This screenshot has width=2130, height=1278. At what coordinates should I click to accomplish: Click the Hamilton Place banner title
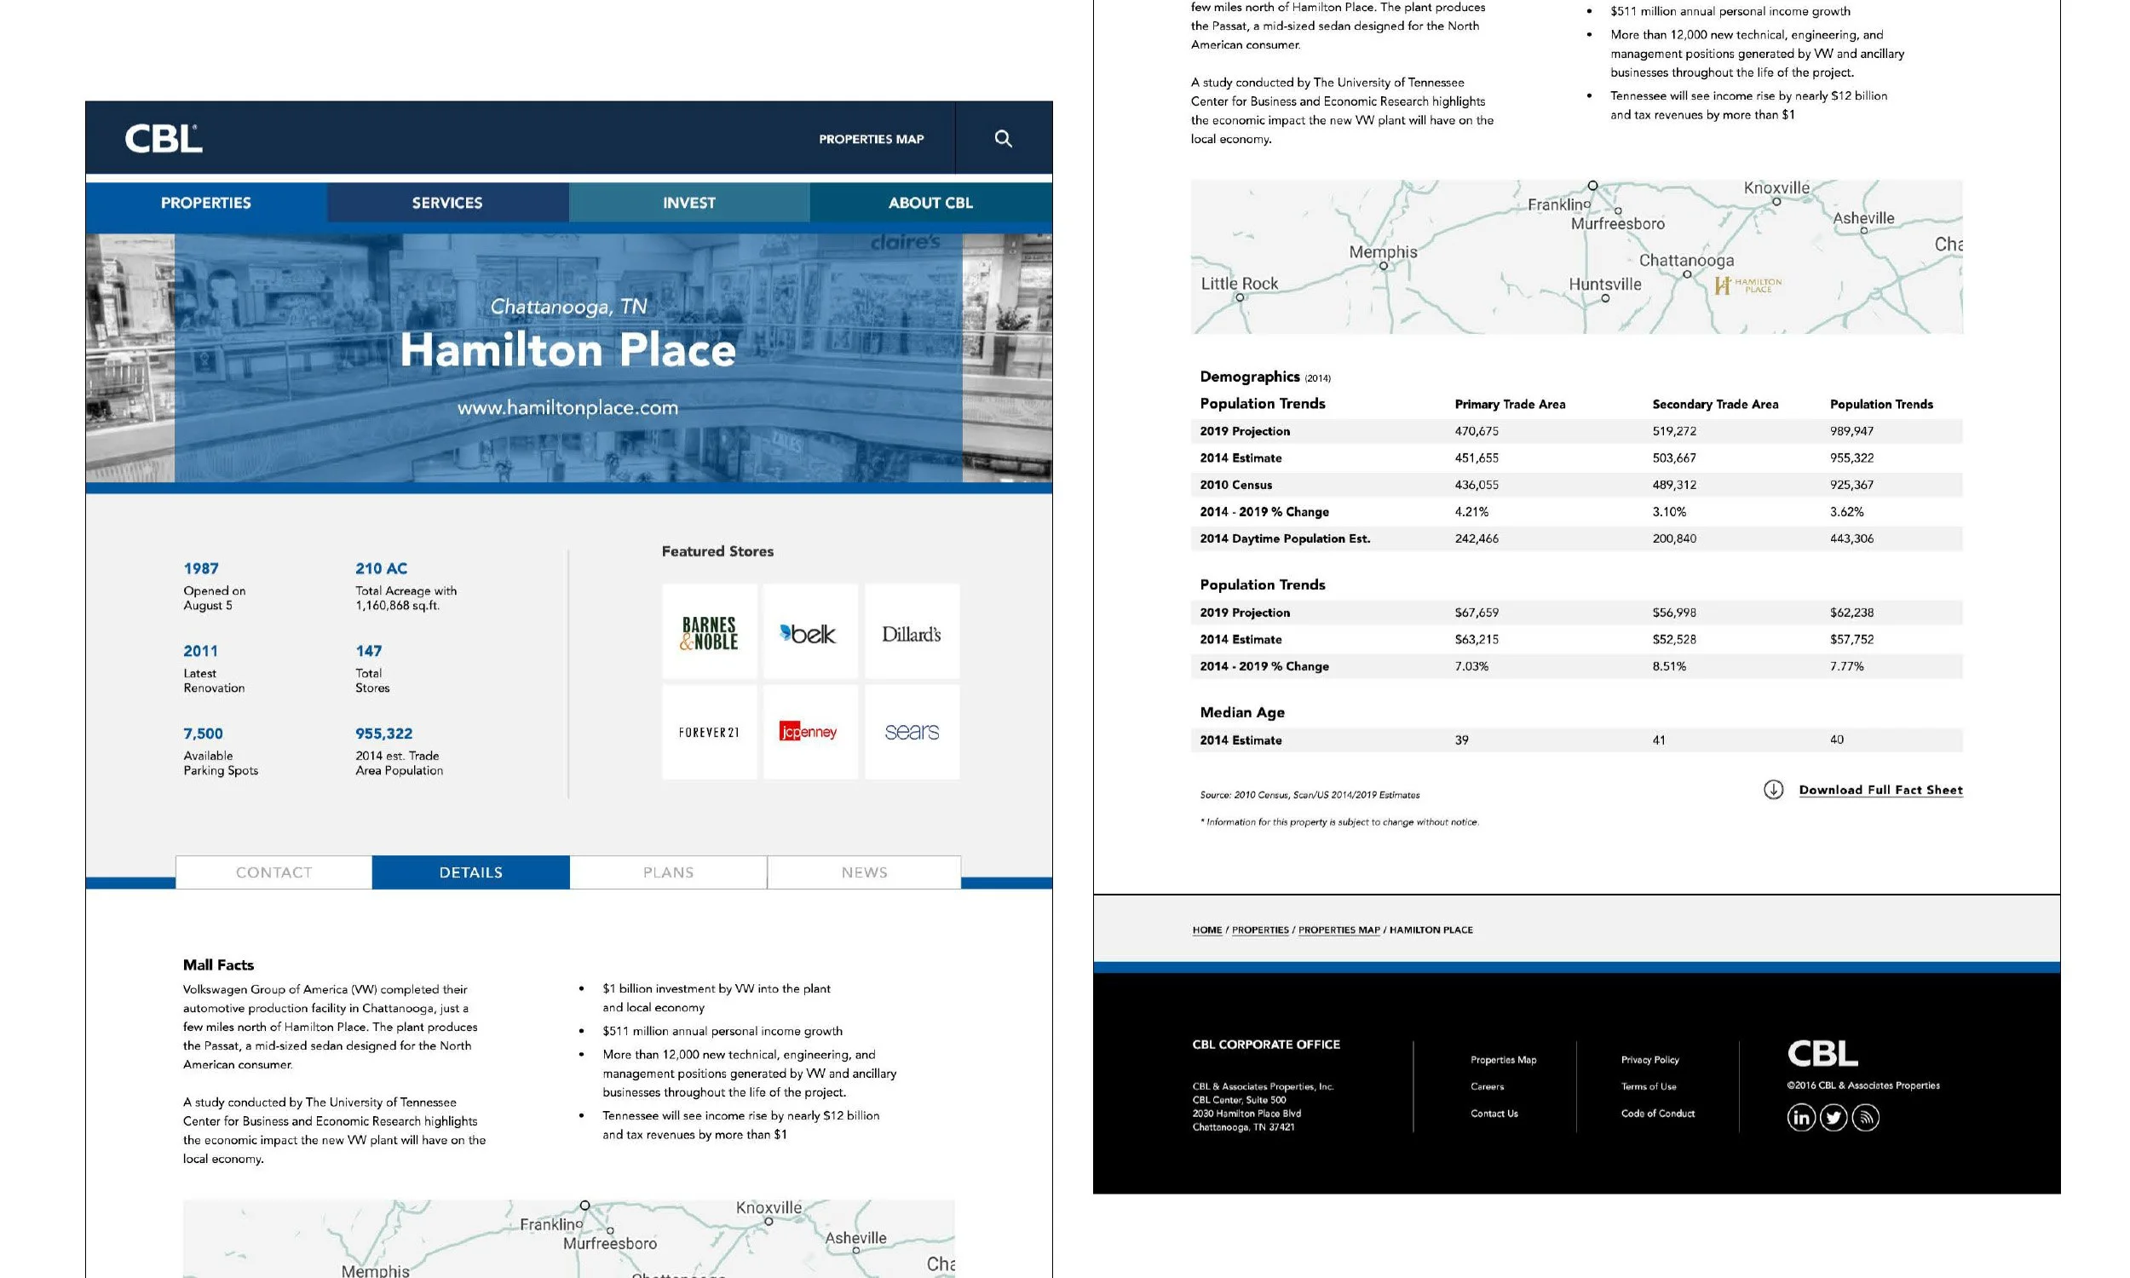coord(567,350)
